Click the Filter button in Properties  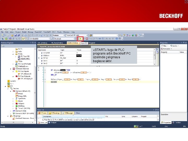[x=164, y=46]
